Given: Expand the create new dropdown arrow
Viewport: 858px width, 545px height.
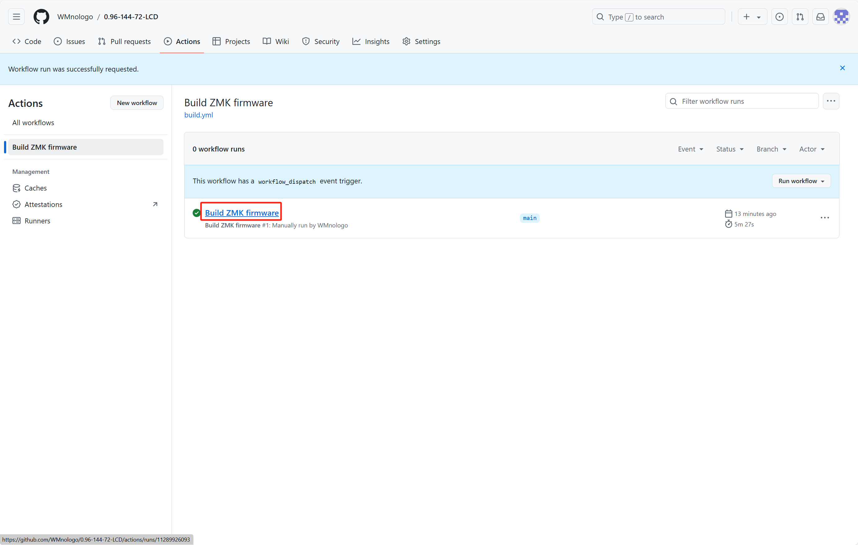Looking at the screenshot, I should (x=759, y=17).
